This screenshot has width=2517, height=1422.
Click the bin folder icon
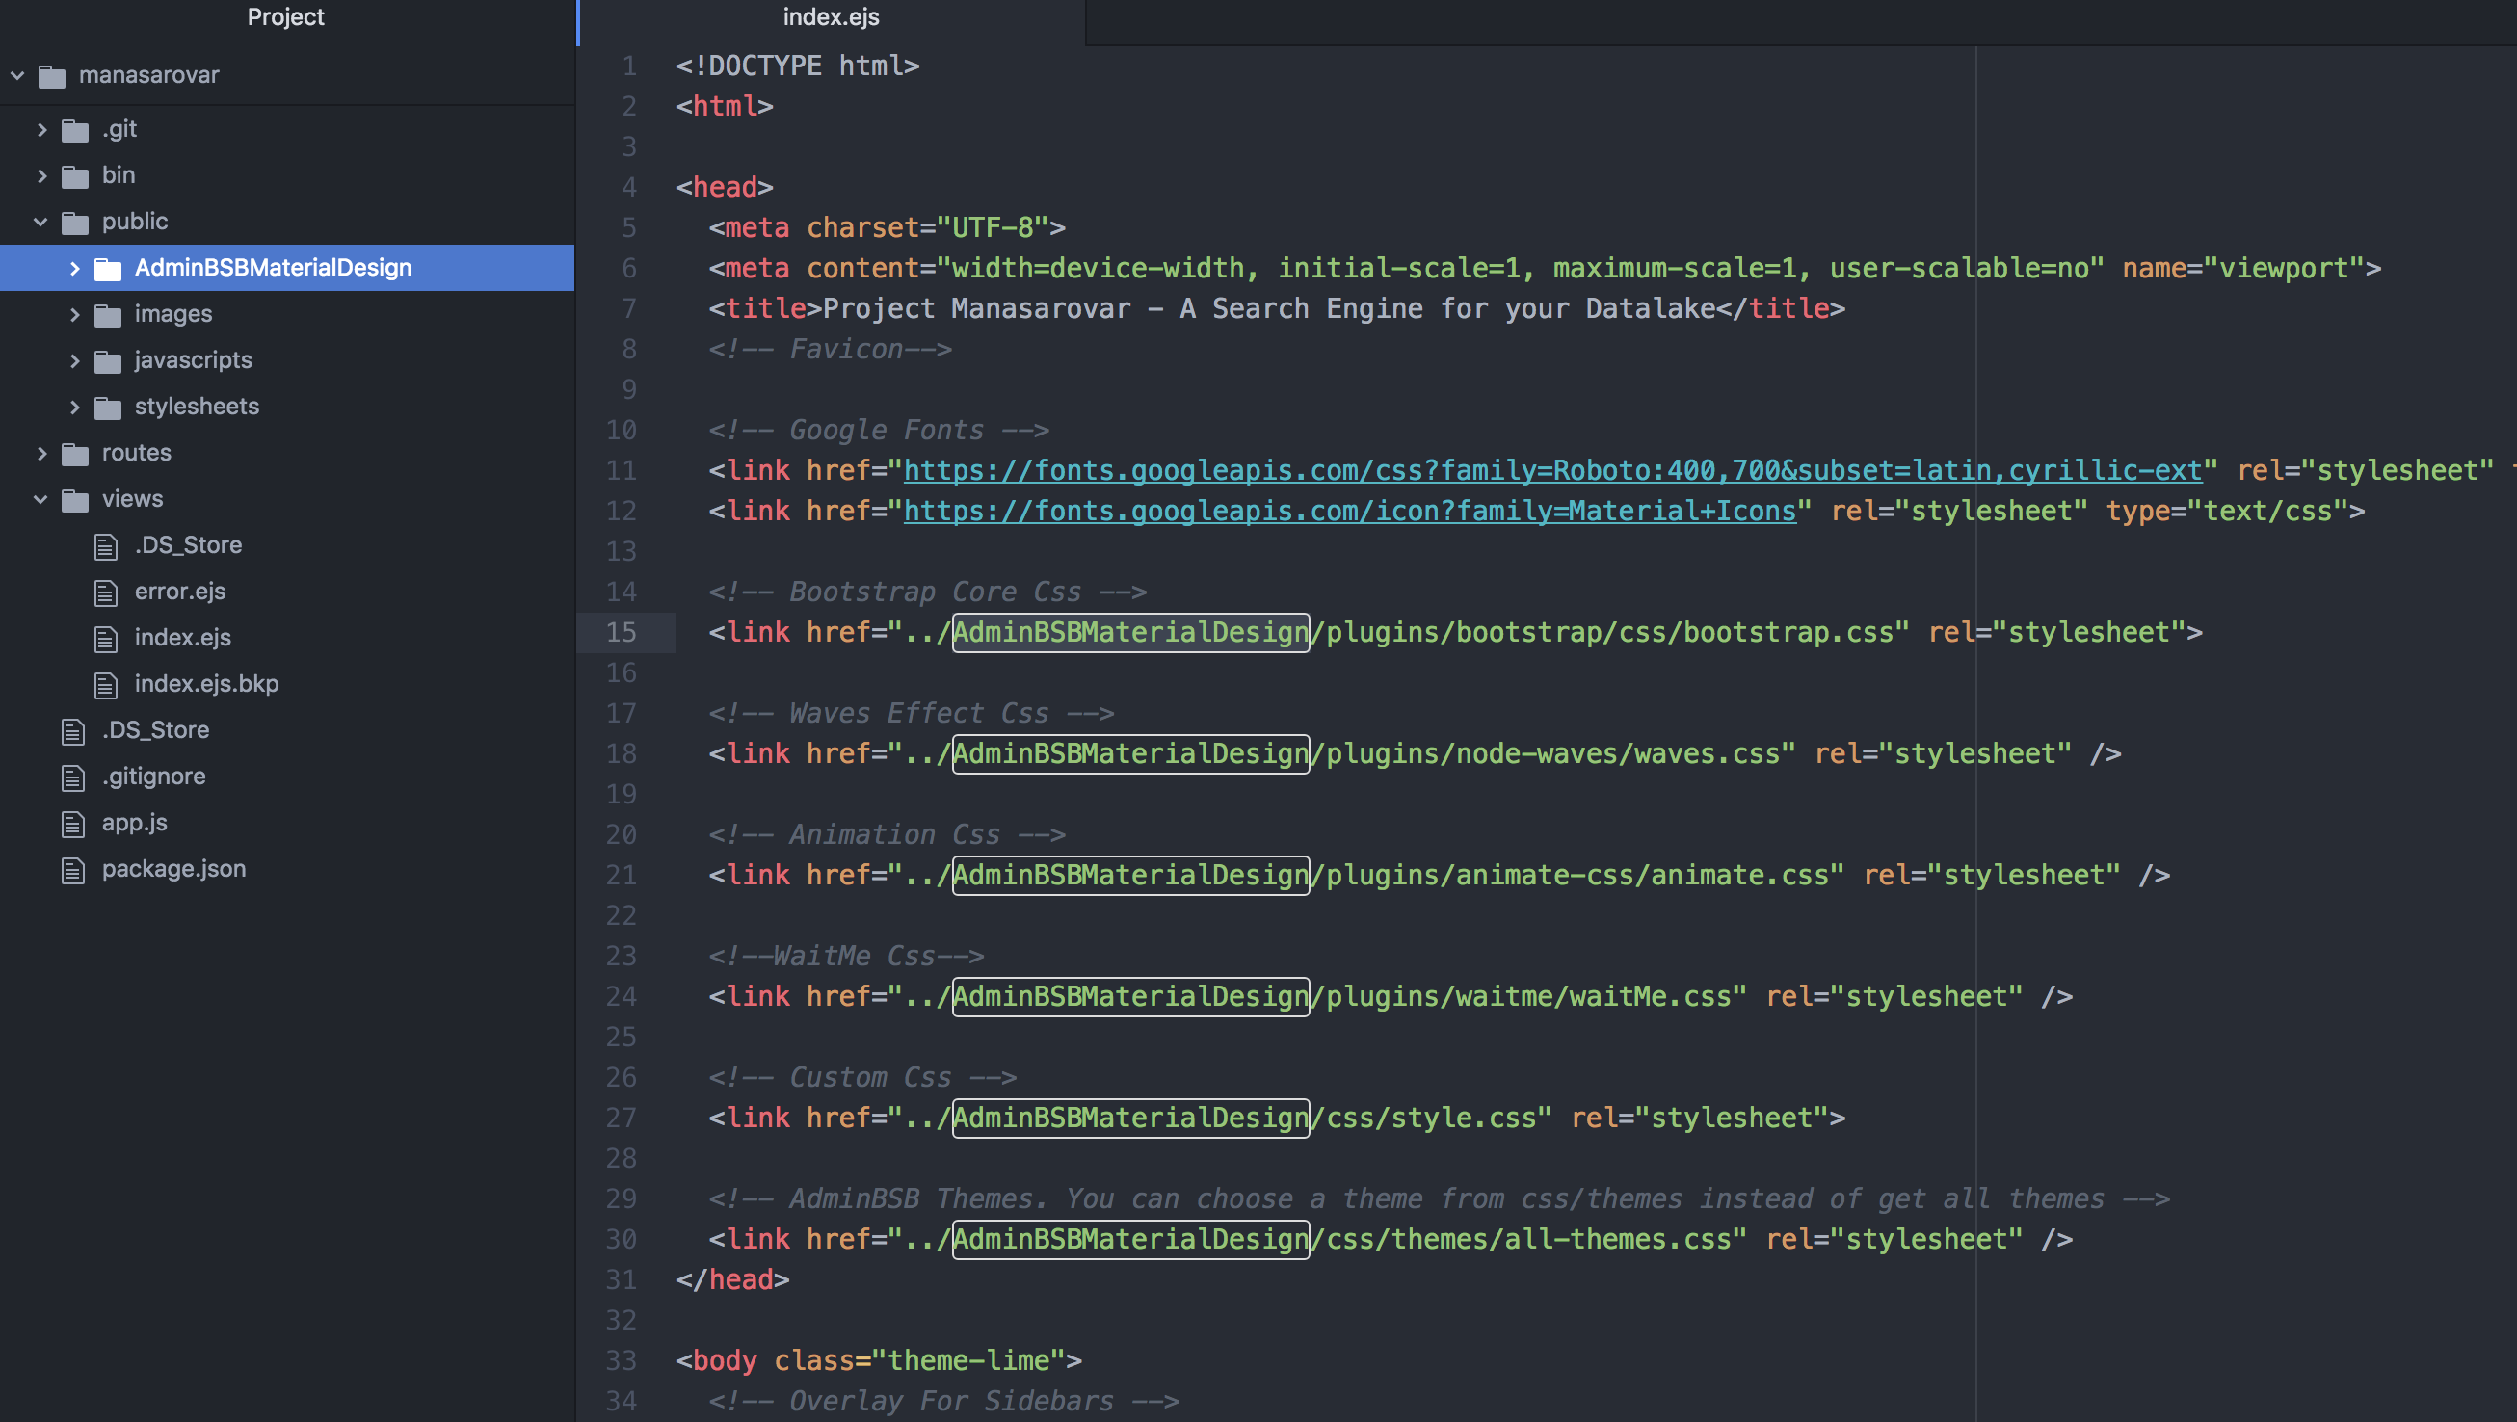click(x=75, y=176)
